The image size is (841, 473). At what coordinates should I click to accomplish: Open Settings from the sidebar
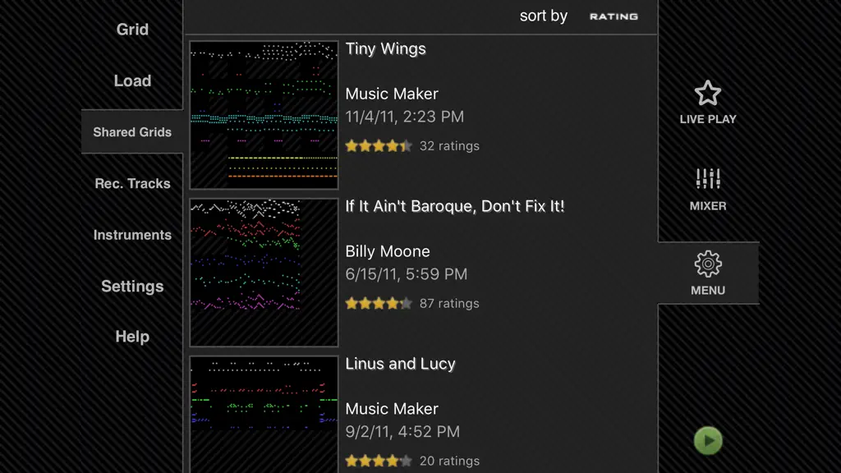pos(132,287)
